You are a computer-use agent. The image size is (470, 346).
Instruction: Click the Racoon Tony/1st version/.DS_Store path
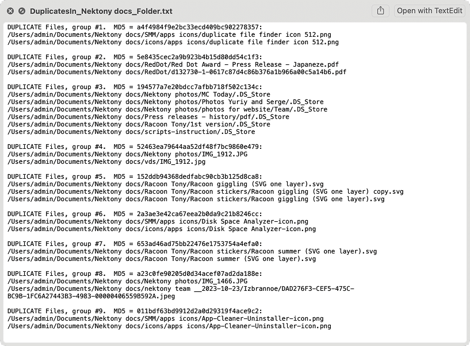[x=139, y=125]
